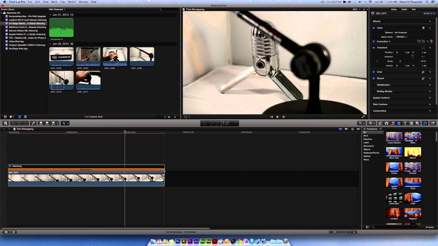Viewport: 438px width, 246px height.
Task: Switch to the Info inspector tab
Action: 414,9
